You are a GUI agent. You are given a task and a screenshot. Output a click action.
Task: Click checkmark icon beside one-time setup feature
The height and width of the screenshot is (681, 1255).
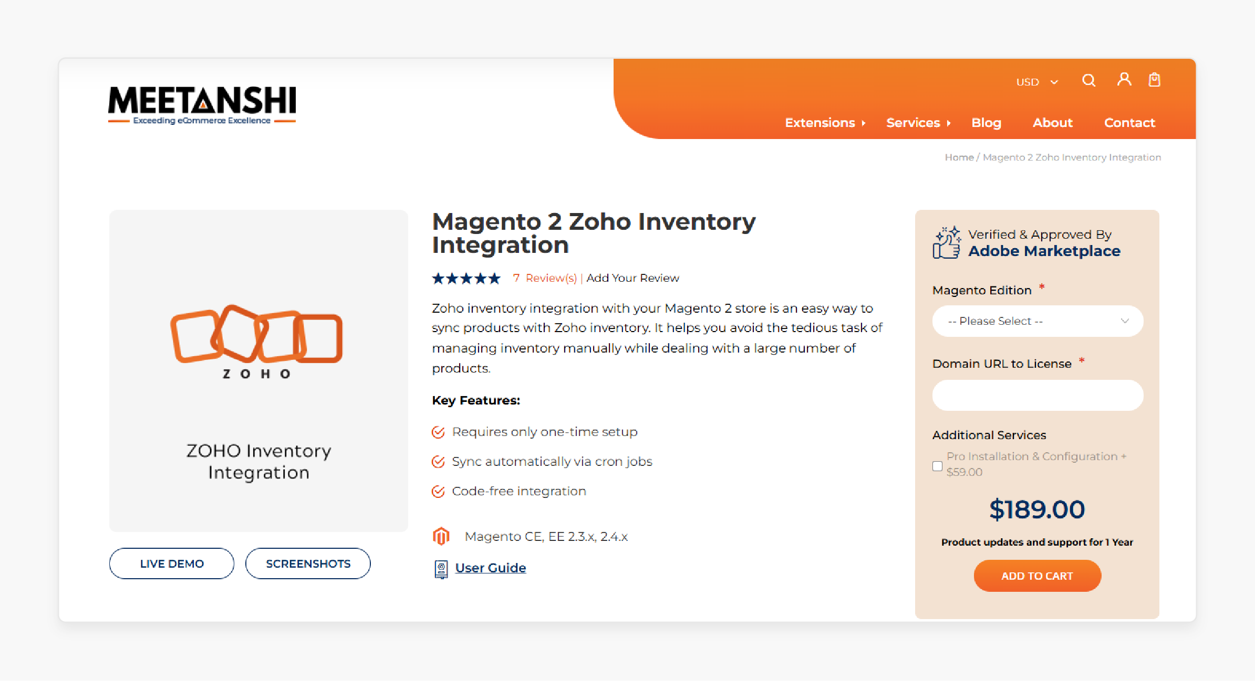(438, 432)
